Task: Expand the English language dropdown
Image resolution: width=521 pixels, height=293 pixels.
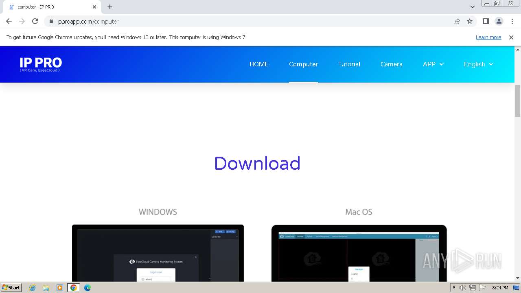Action: (x=479, y=64)
